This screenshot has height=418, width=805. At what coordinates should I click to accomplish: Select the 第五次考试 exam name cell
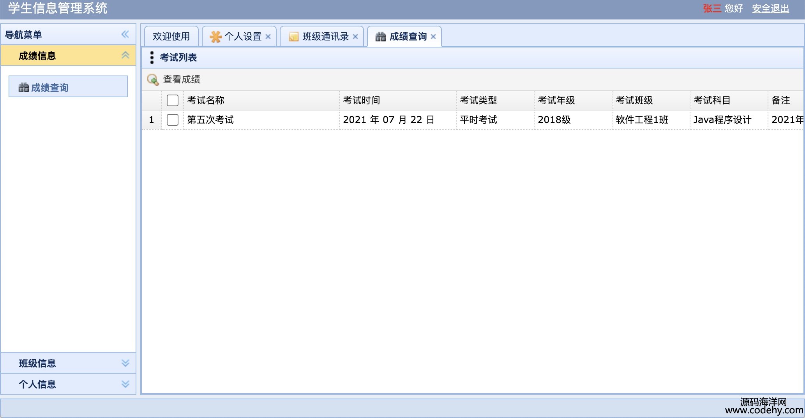pos(261,120)
